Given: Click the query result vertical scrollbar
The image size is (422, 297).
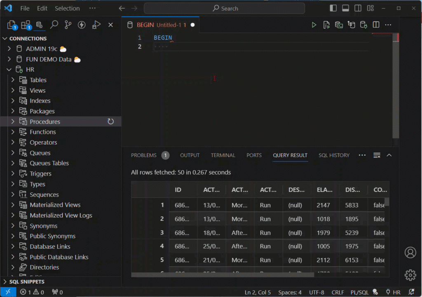Looking at the screenshot, I should tap(387, 202).
